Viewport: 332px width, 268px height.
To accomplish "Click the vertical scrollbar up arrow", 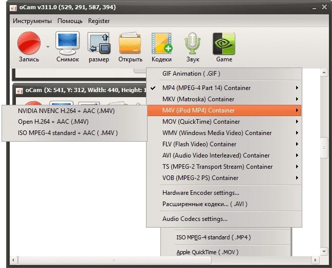I will (x=324, y=73).
